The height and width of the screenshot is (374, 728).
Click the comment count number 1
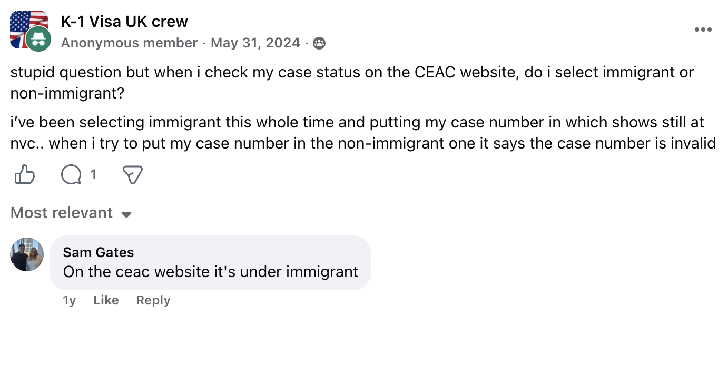(x=93, y=174)
